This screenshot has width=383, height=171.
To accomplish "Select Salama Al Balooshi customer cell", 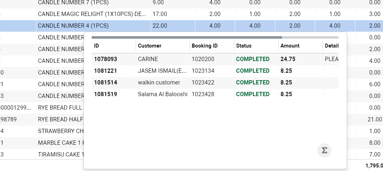I will [162, 94].
